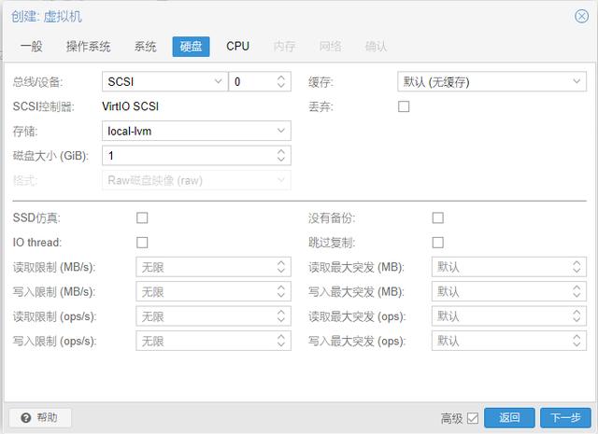
Task: Open the 网络 tab
Action: (x=330, y=47)
